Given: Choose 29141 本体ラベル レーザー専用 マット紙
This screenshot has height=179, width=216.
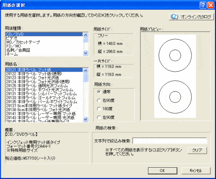Looking at the screenshot, I should point(44,114).
